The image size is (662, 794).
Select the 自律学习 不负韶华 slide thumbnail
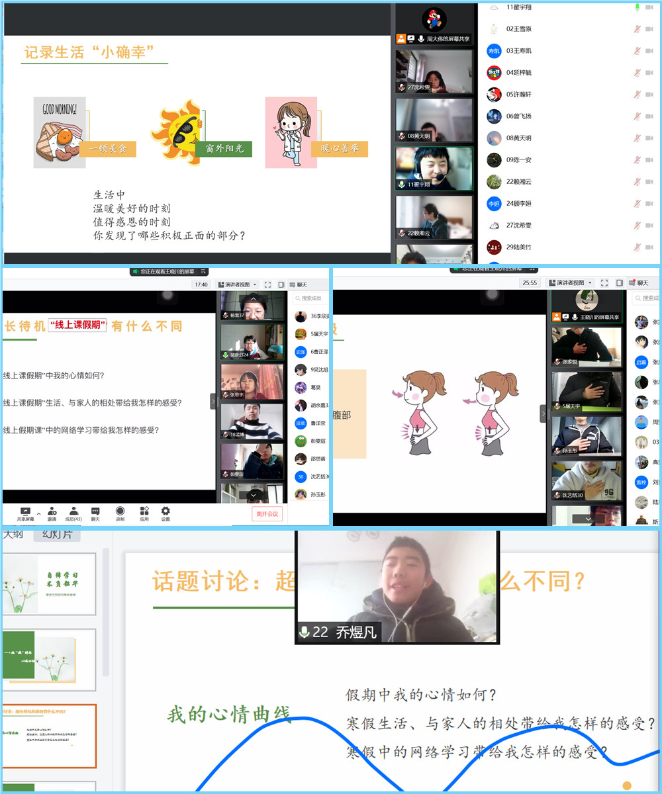(x=49, y=584)
